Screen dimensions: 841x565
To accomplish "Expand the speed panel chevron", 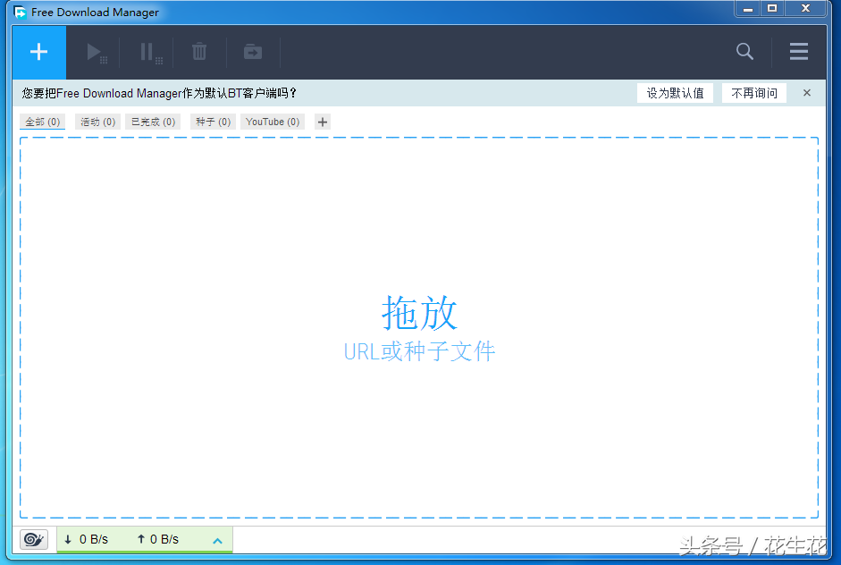I will pyautogui.click(x=218, y=541).
